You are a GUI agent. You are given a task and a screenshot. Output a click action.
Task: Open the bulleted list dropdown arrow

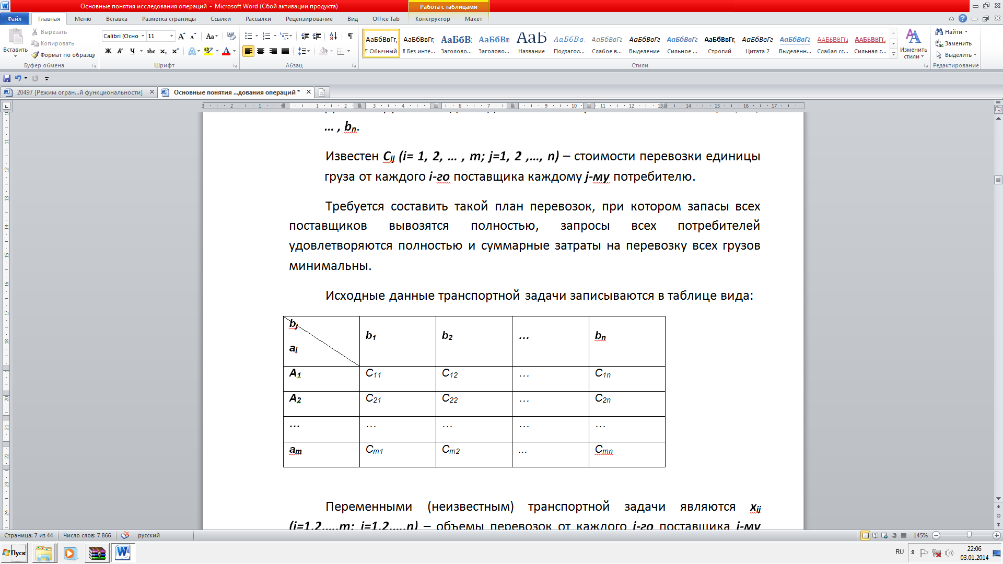point(256,36)
